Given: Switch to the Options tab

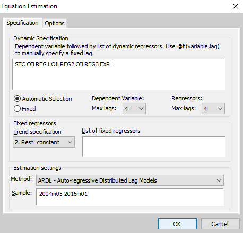Looking at the screenshot, I should pos(55,23).
